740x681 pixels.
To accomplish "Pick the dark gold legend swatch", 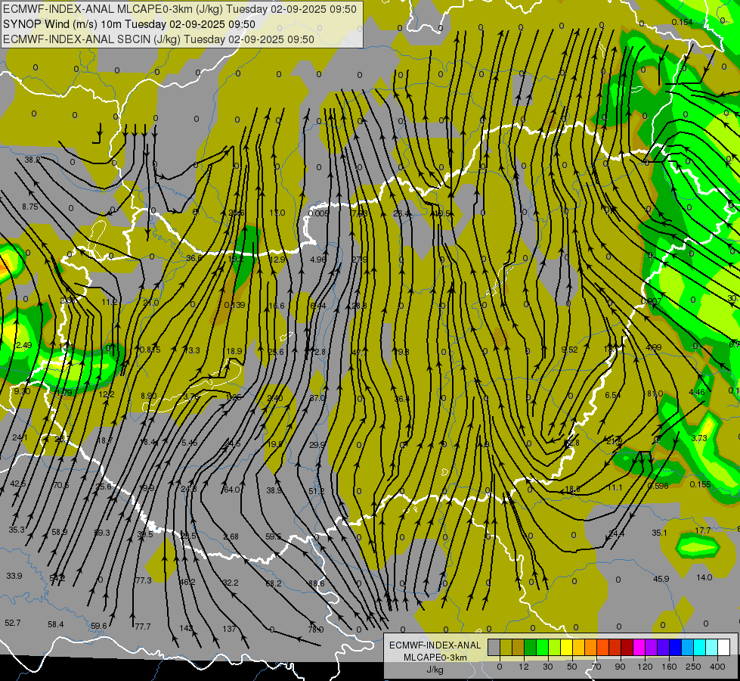I will pos(519,648).
